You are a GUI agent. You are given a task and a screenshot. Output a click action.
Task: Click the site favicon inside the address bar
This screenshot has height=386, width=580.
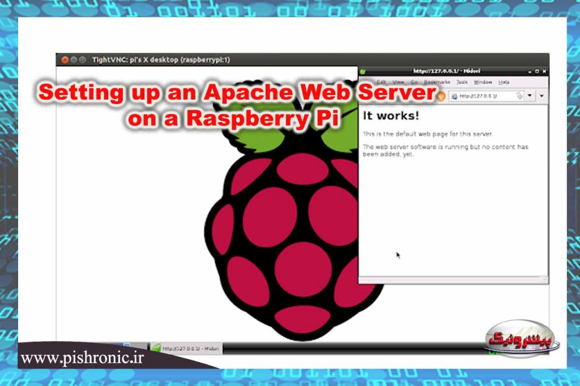tap(455, 95)
